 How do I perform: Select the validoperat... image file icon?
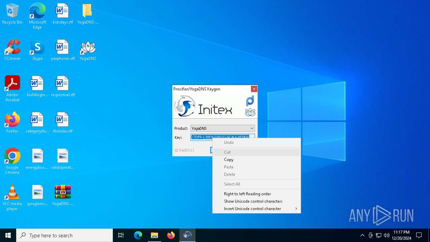coord(62,159)
